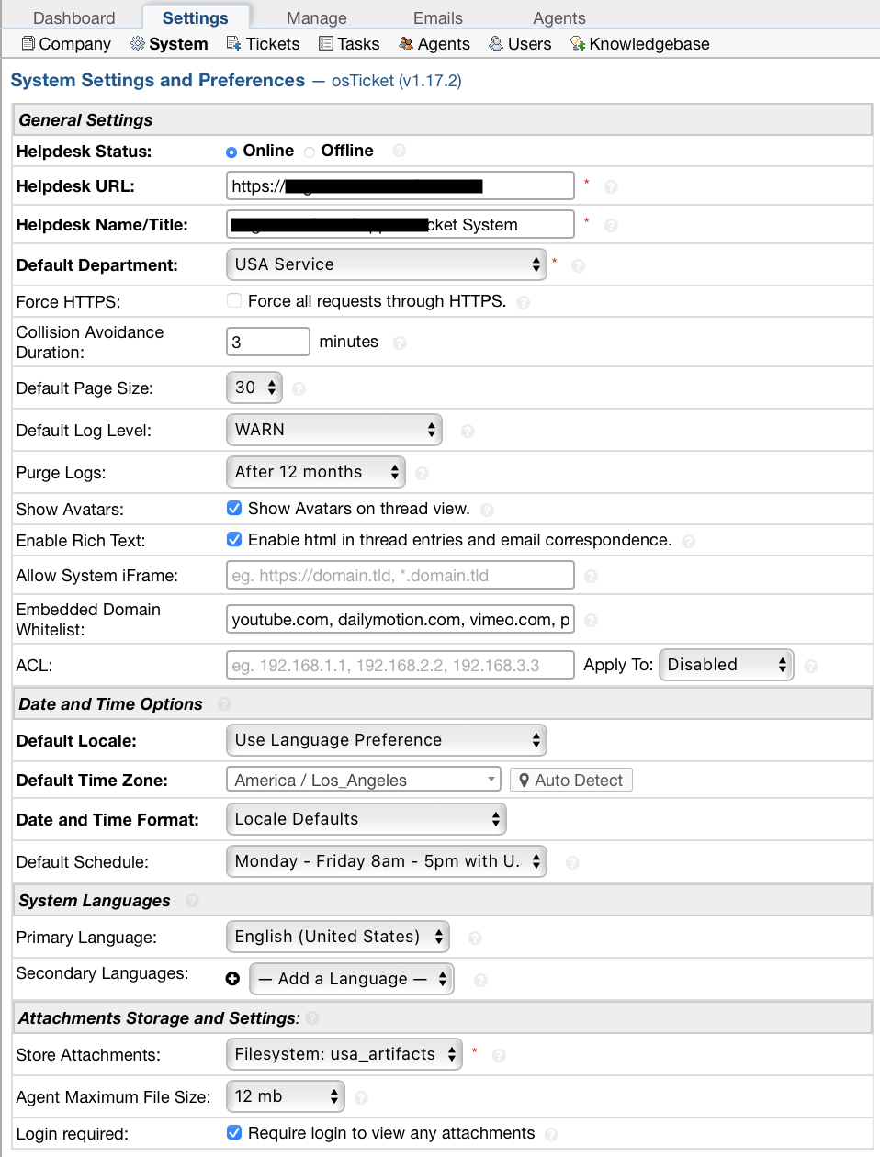Viewport: 880px width, 1157px height.
Task: View help tip for Default Schedule
Action: coord(572,863)
